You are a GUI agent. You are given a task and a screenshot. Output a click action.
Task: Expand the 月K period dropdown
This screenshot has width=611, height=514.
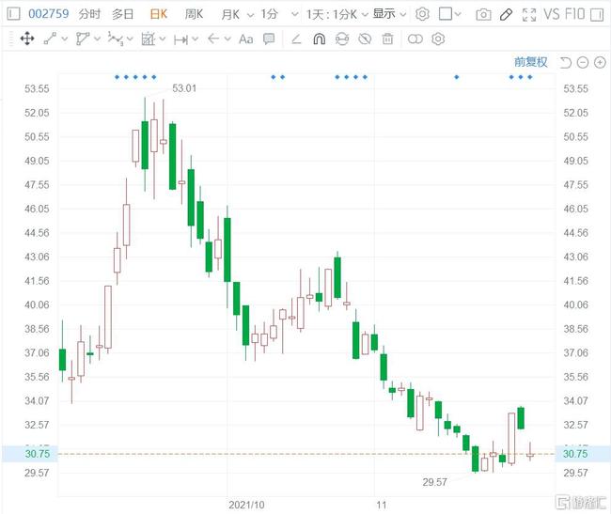235,14
